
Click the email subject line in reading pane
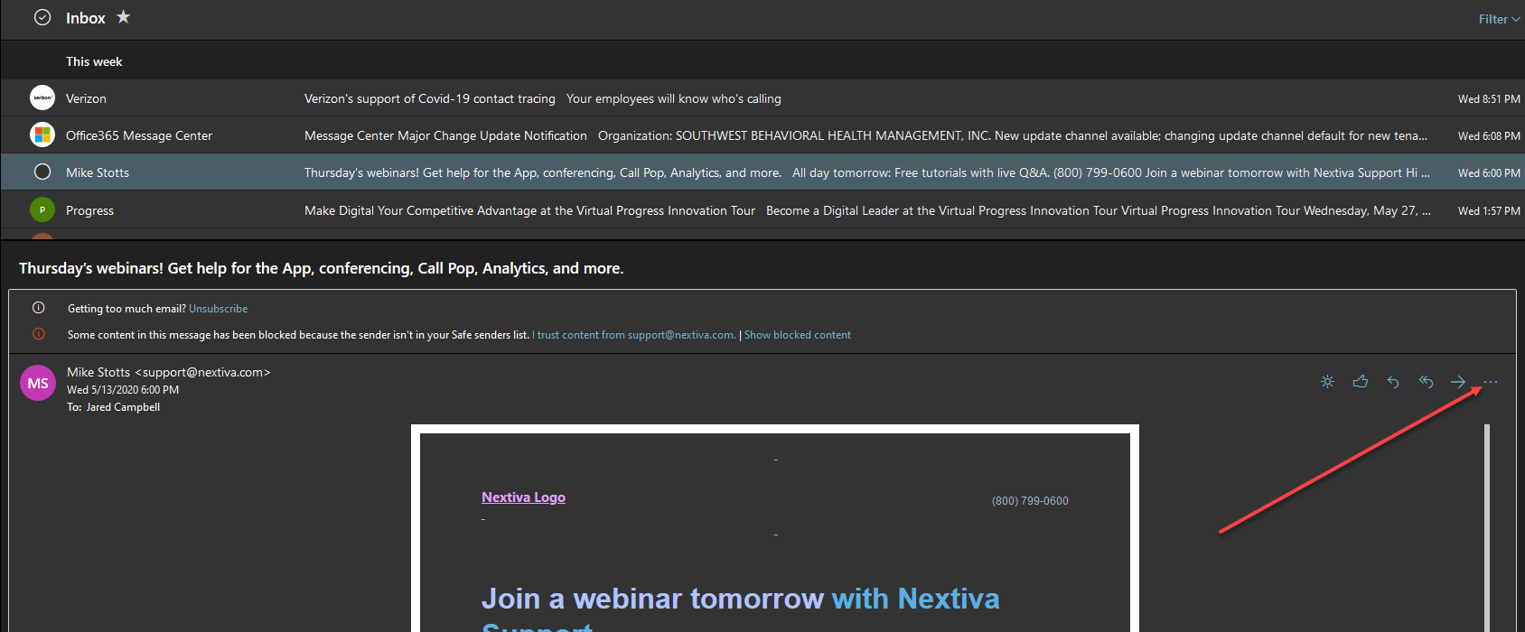coord(321,268)
